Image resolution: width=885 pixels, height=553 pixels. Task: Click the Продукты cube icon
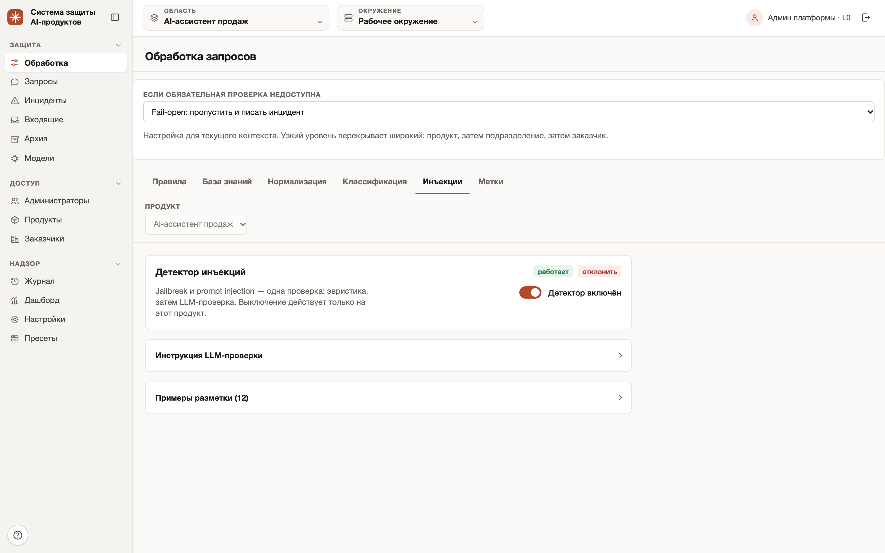pos(15,220)
